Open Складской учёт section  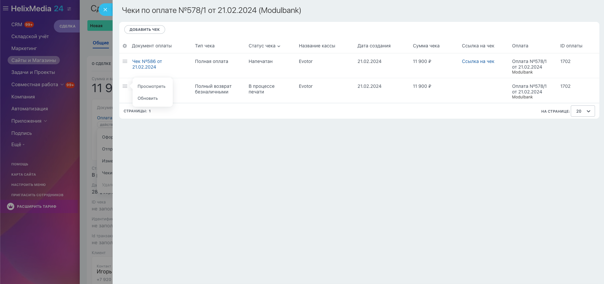pos(30,36)
